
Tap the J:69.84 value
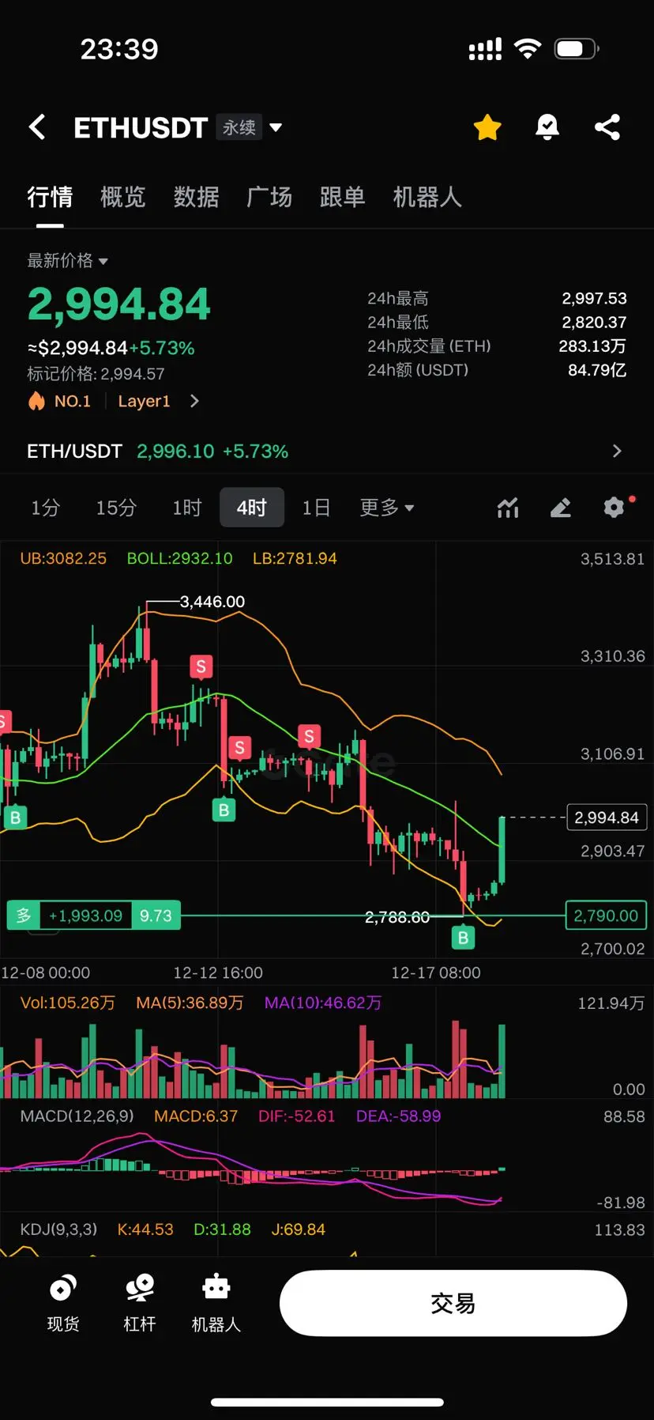pos(299,1229)
